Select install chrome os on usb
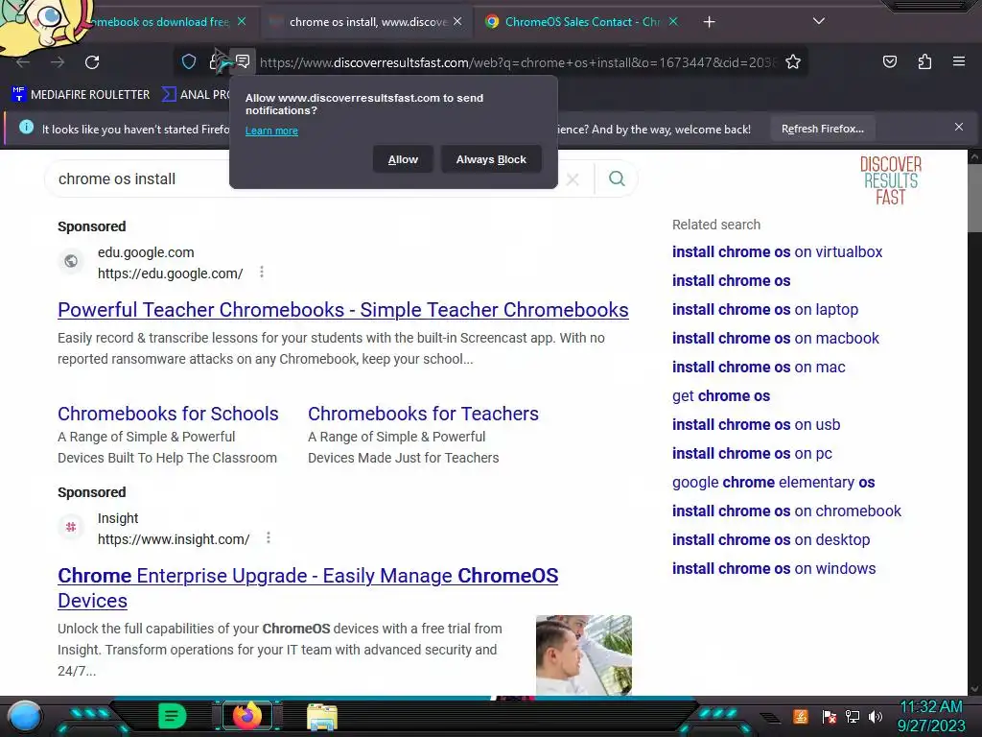This screenshot has height=737, width=982. click(757, 425)
